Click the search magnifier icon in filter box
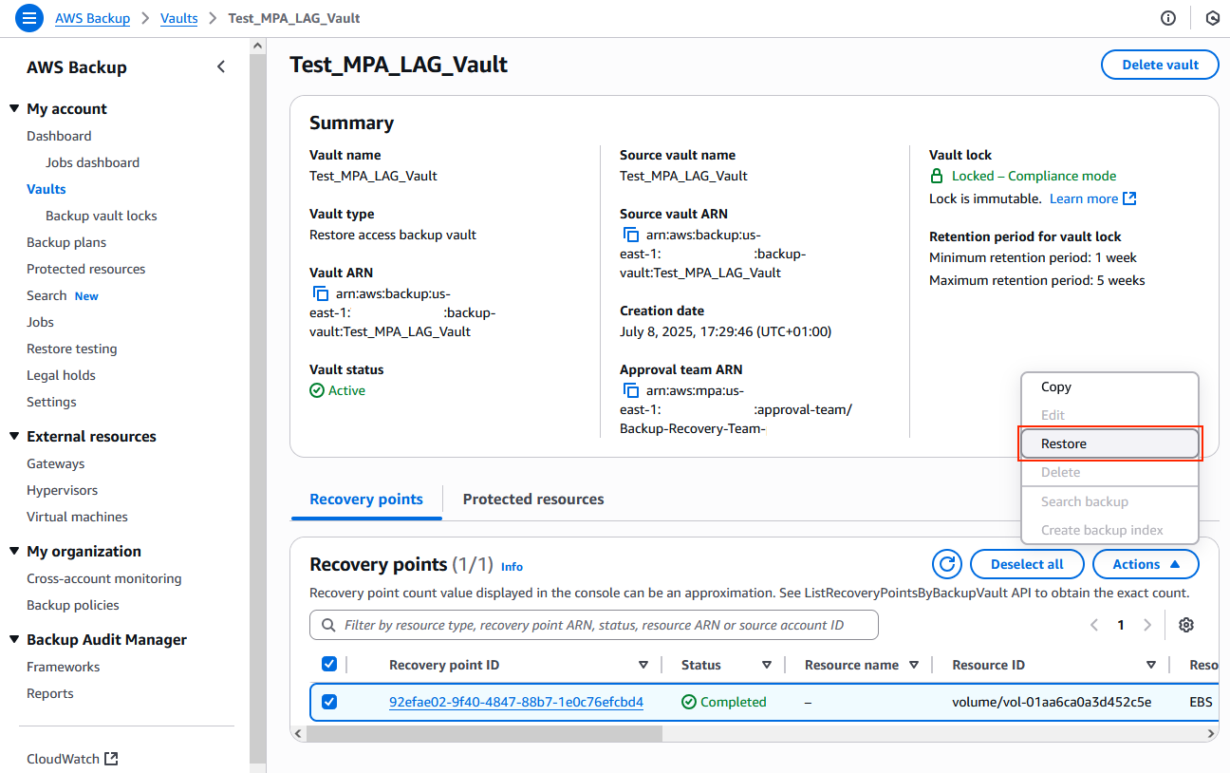The image size is (1230, 773). pyautogui.click(x=329, y=625)
